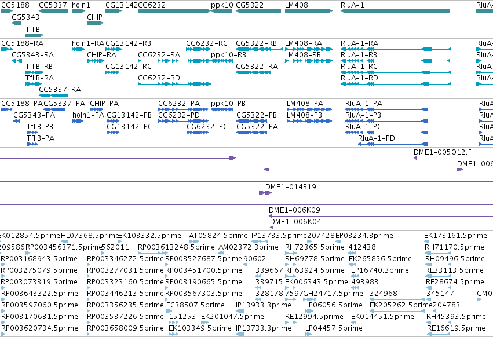Image resolution: width=493 pixels, height=337 pixels.
Task: Click the holn1-RA transcript label
Action: (87, 43)
